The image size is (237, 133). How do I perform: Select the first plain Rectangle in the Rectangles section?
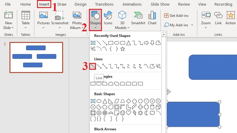(93, 84)
